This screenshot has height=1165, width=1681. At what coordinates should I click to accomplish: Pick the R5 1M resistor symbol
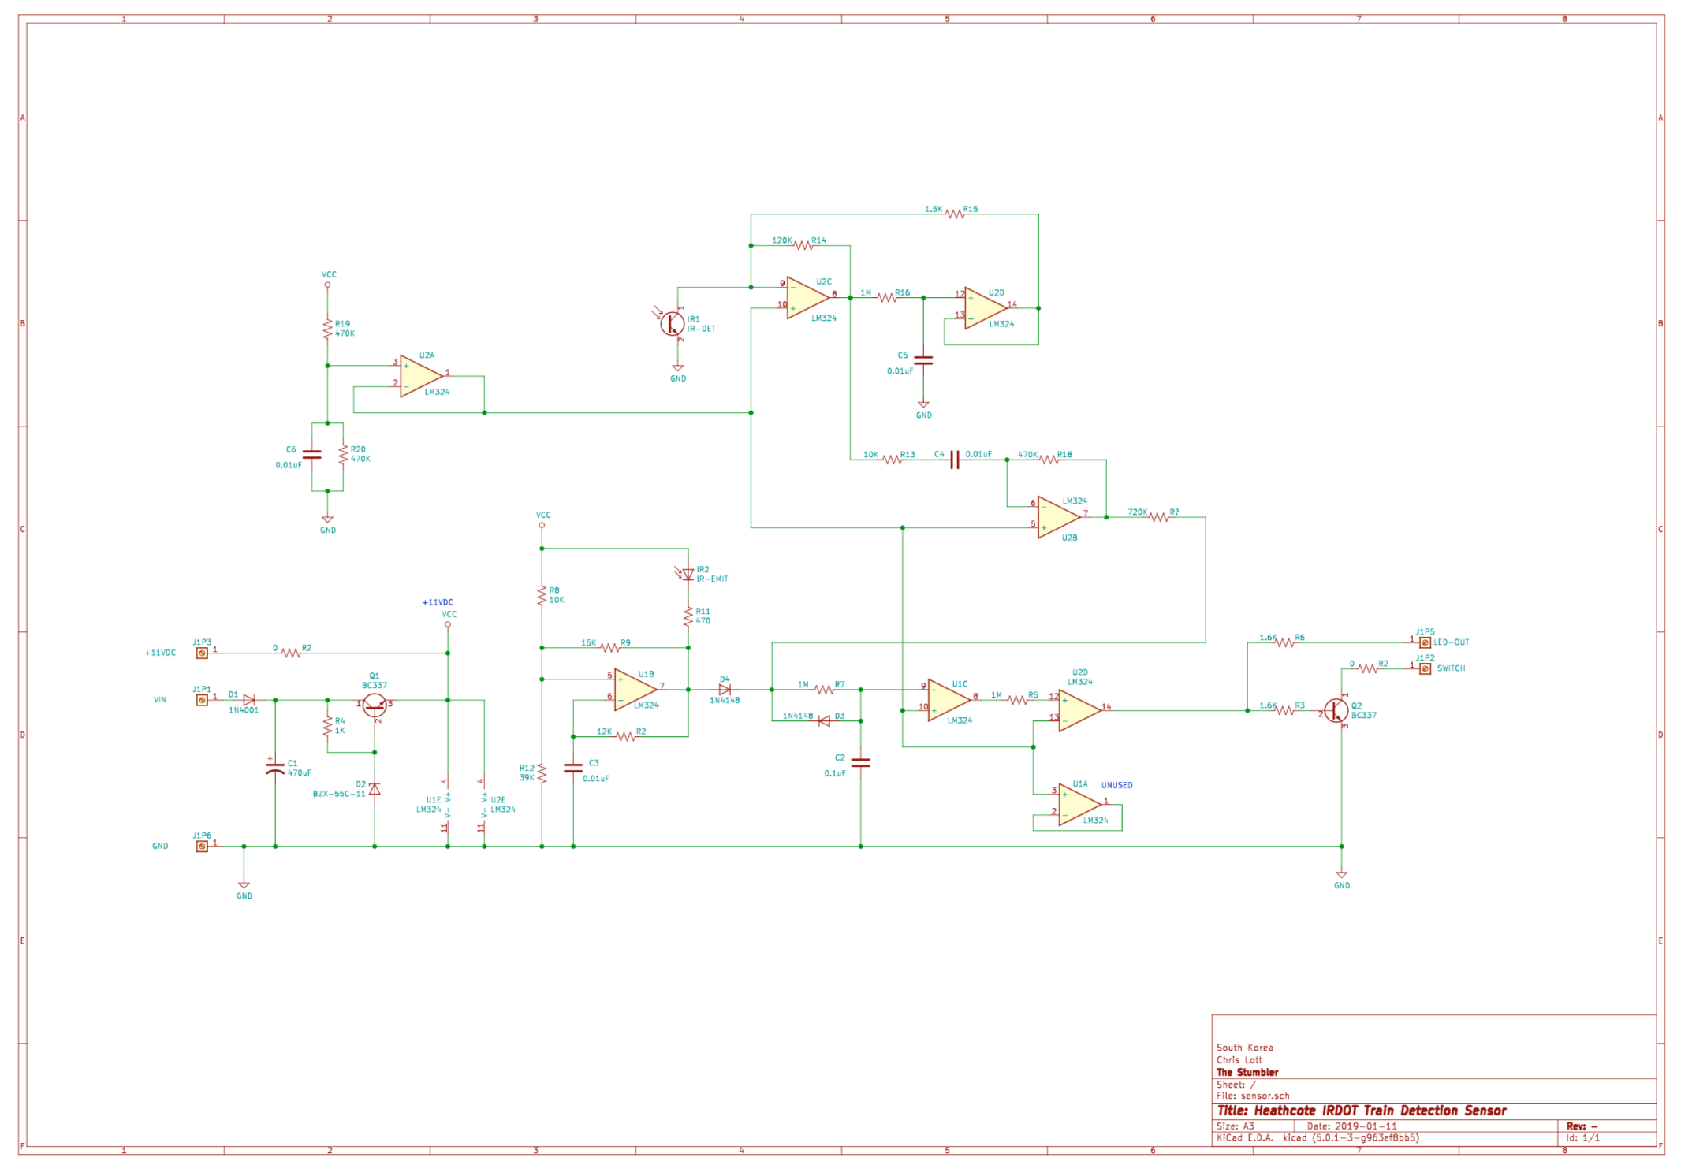click(1017, 700)
